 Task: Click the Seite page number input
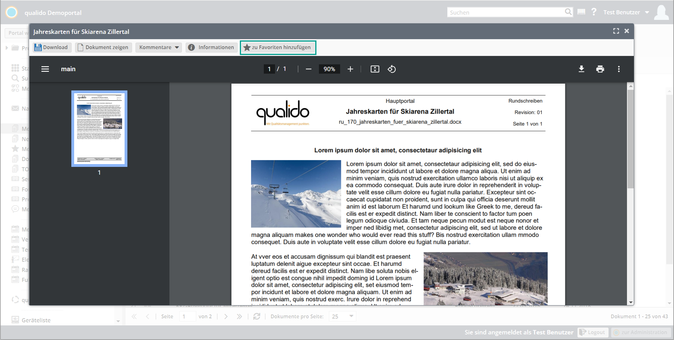click(187, 316)
